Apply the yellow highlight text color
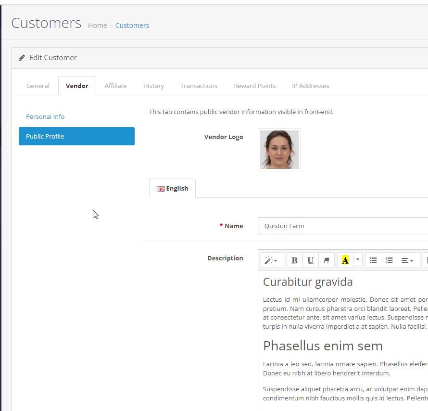 (345, 260)
